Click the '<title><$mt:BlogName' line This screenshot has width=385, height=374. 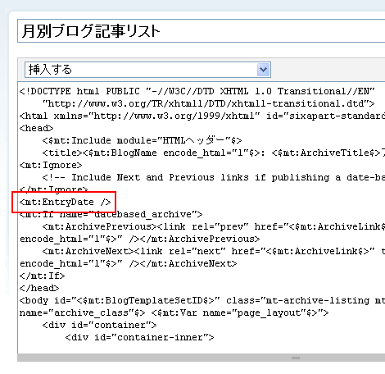pos(214,153)
